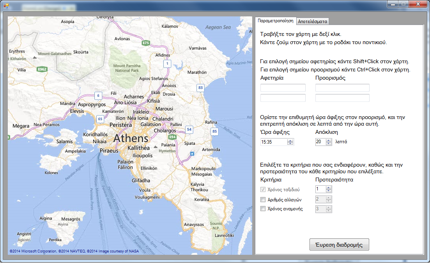Enable the Αριθμός αλλαγών criterion checkbox
This screenshot has width=430, height=263.
[263, 199]
